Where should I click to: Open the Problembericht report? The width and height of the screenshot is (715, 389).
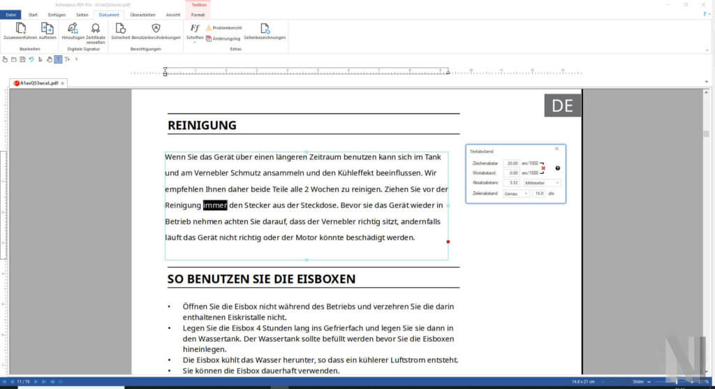point(224,28)
